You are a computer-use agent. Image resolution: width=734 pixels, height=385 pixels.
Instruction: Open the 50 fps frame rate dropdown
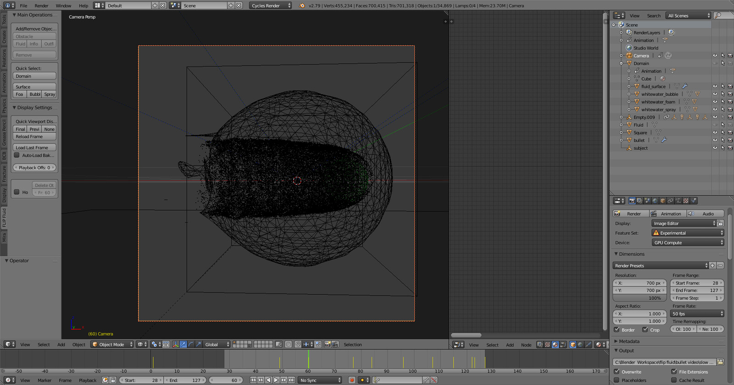click(697, 314)
